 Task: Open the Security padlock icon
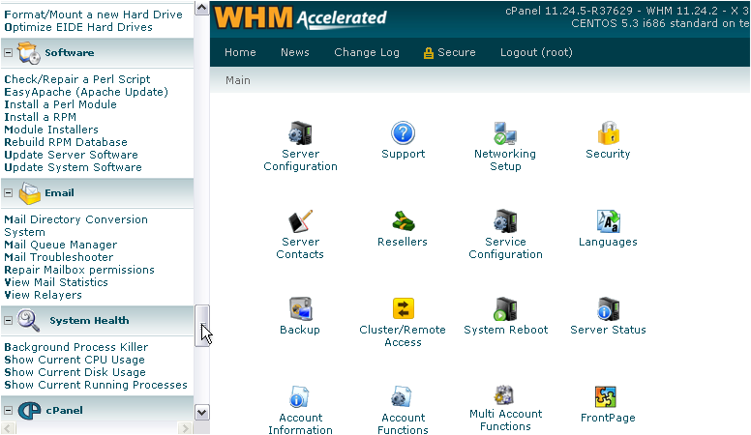(609, 133)
